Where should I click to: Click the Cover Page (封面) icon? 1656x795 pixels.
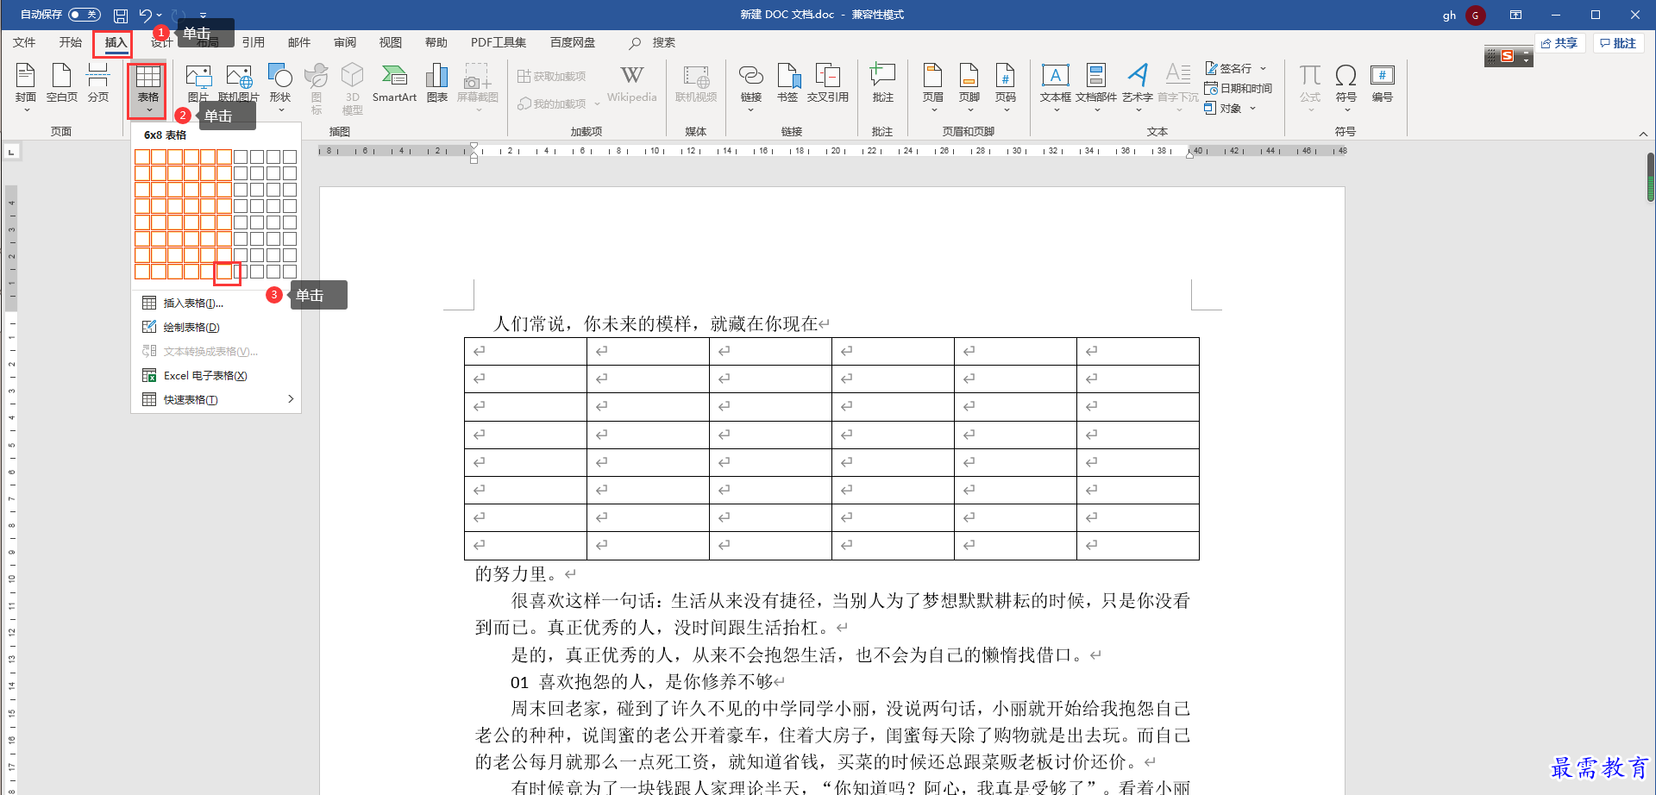(26, 86)
